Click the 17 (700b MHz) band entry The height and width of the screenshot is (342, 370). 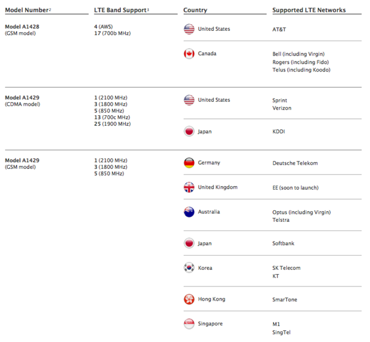[112, 35]
